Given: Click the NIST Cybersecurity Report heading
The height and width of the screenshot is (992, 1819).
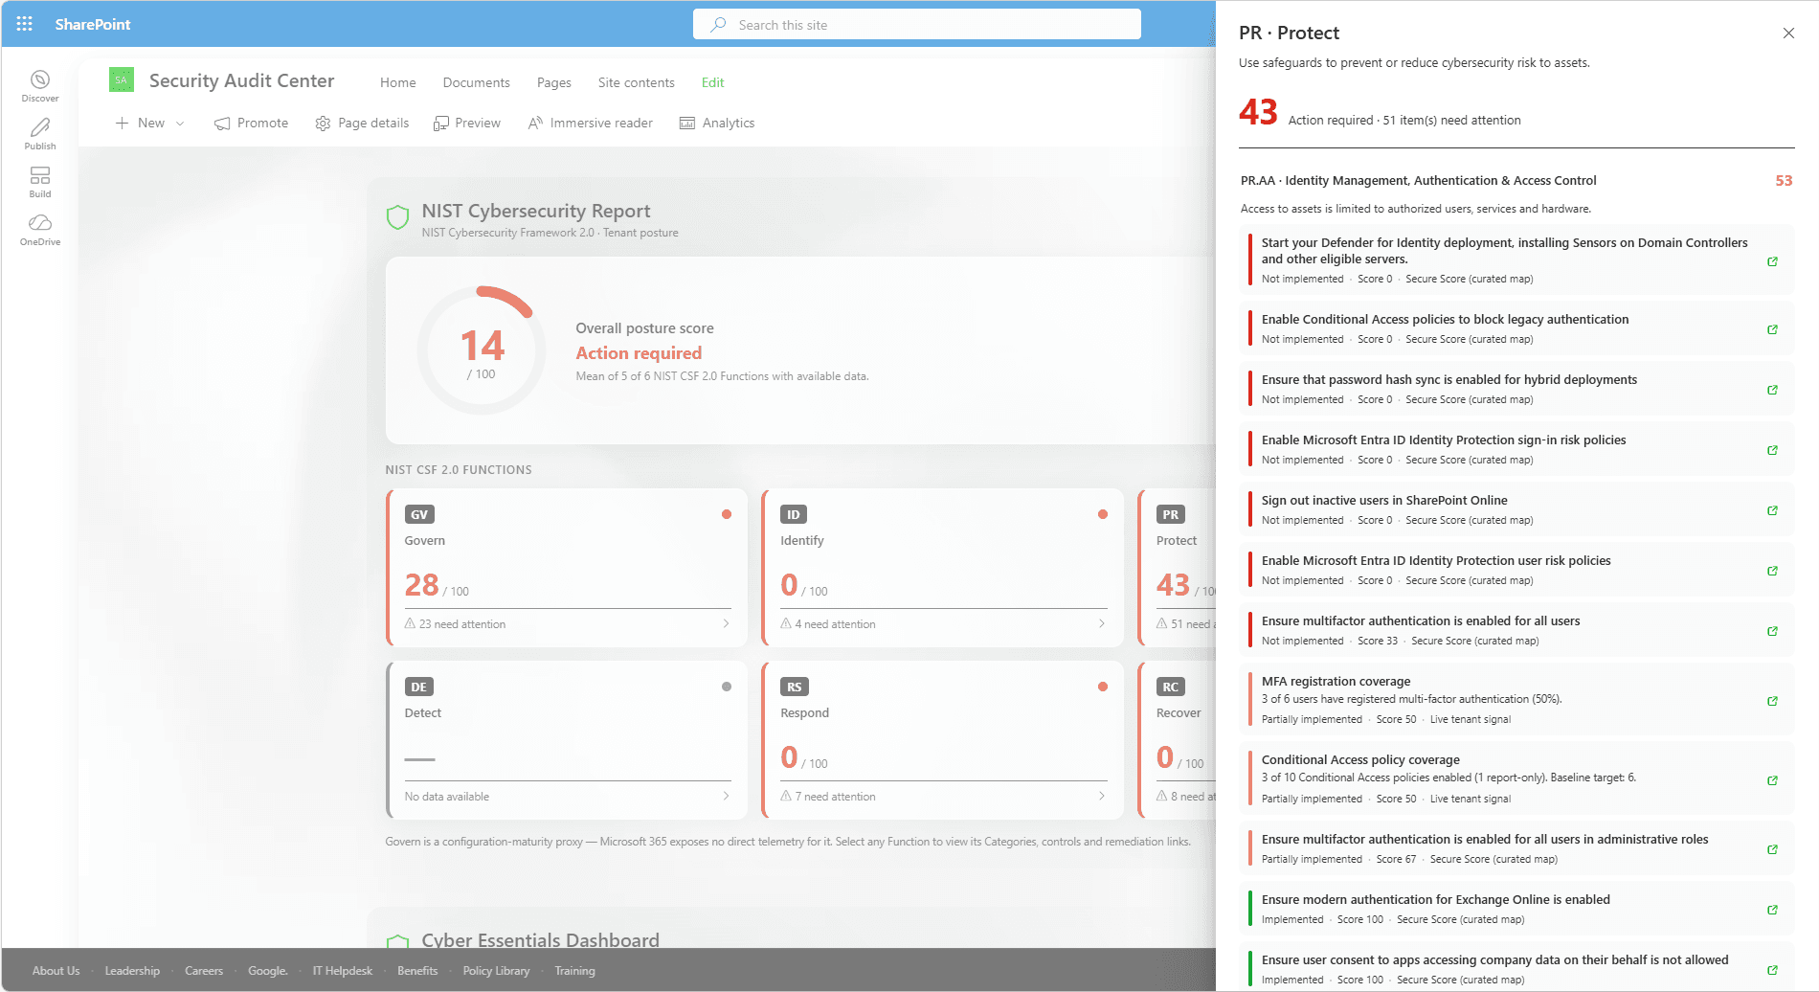Looking at the screenshot, I should click(x=536, y=211).
